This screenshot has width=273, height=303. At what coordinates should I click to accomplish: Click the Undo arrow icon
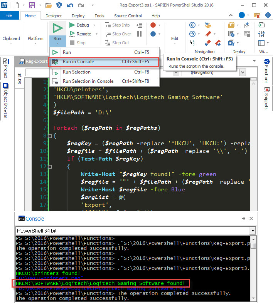(x=70, y=5)
